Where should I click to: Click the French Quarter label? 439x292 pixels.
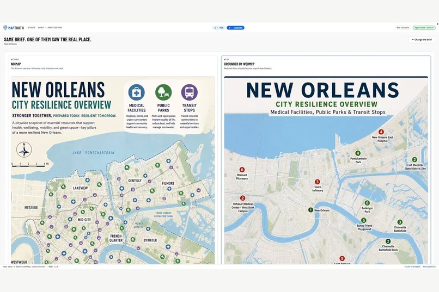[x=116, y=238]
